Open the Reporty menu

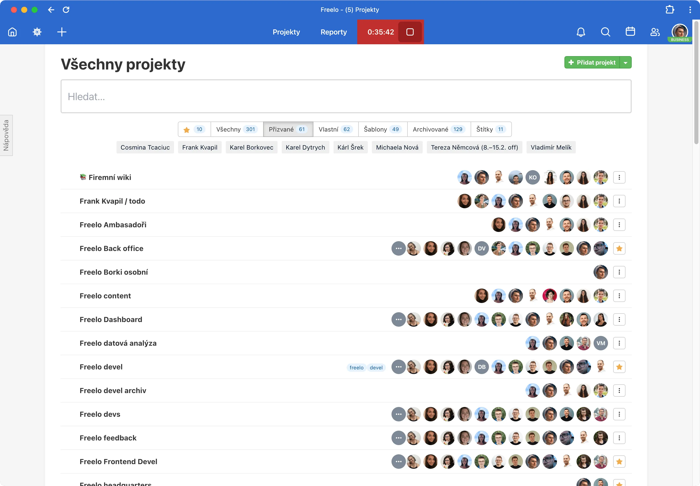point(334,32)
